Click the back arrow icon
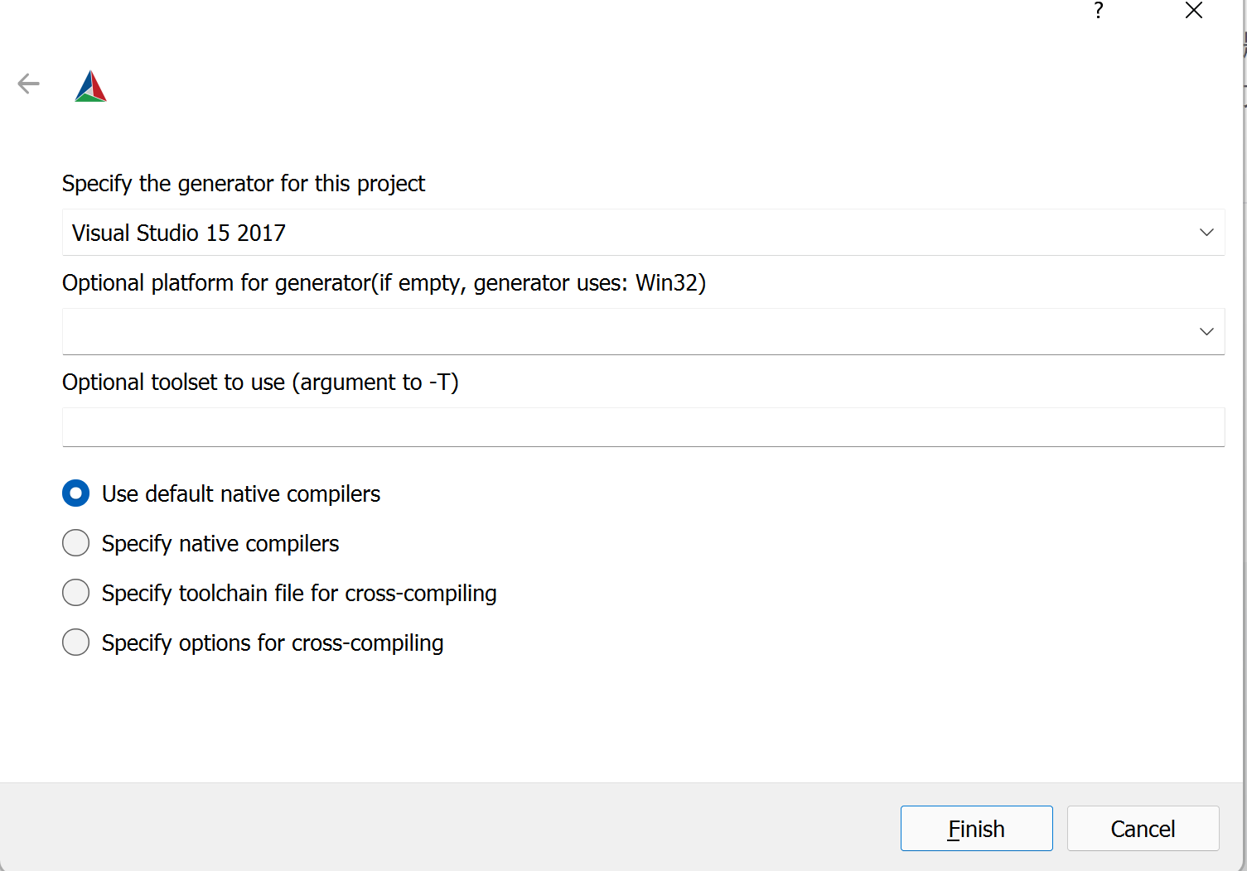1247x871 pixels. point(29,84)
